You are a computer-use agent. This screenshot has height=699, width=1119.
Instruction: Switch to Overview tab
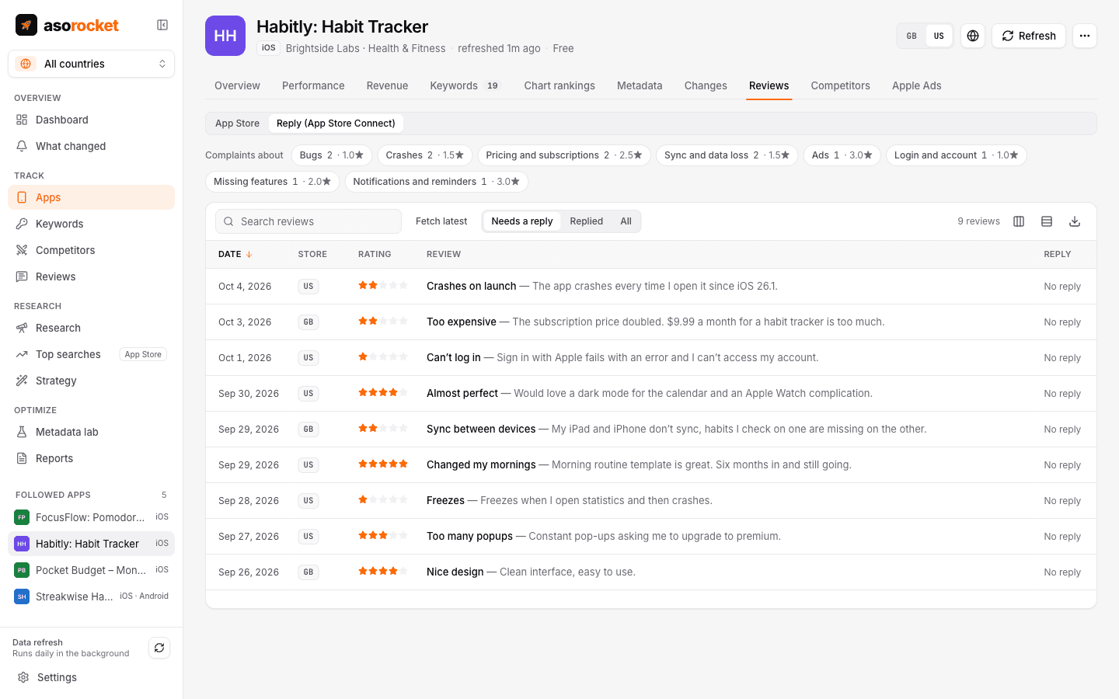point(237,85)
